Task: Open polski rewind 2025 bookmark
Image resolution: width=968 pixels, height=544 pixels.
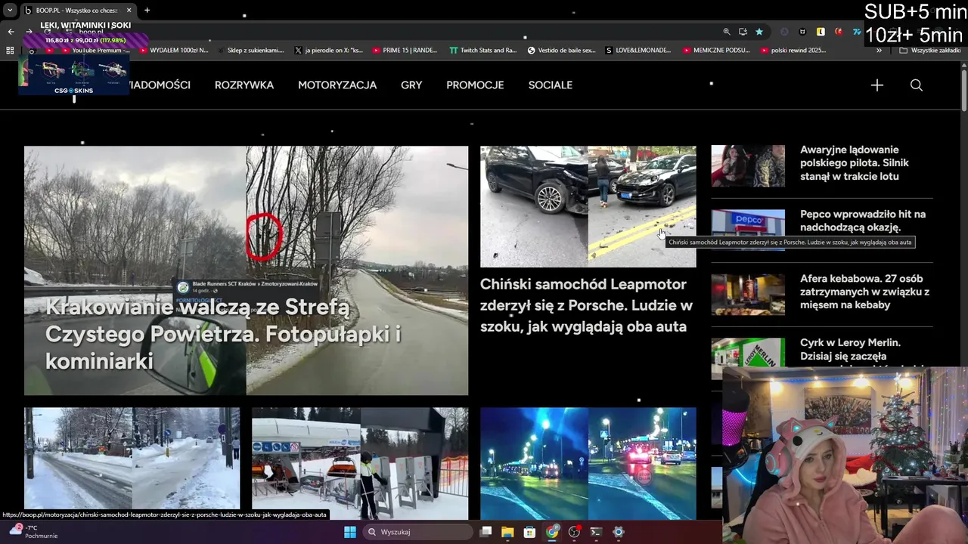Action: 793,51
